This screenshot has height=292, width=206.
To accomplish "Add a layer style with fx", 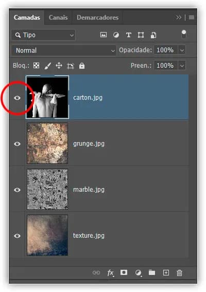I will coord(111,273).
